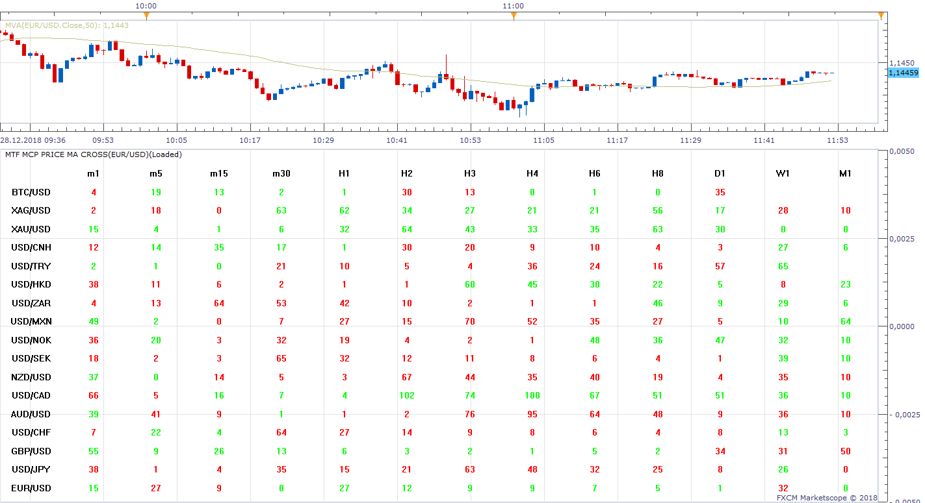The width and height of the screenshot is (925, 503).
Task: Click the m15 column header
Action: [219, 173]
